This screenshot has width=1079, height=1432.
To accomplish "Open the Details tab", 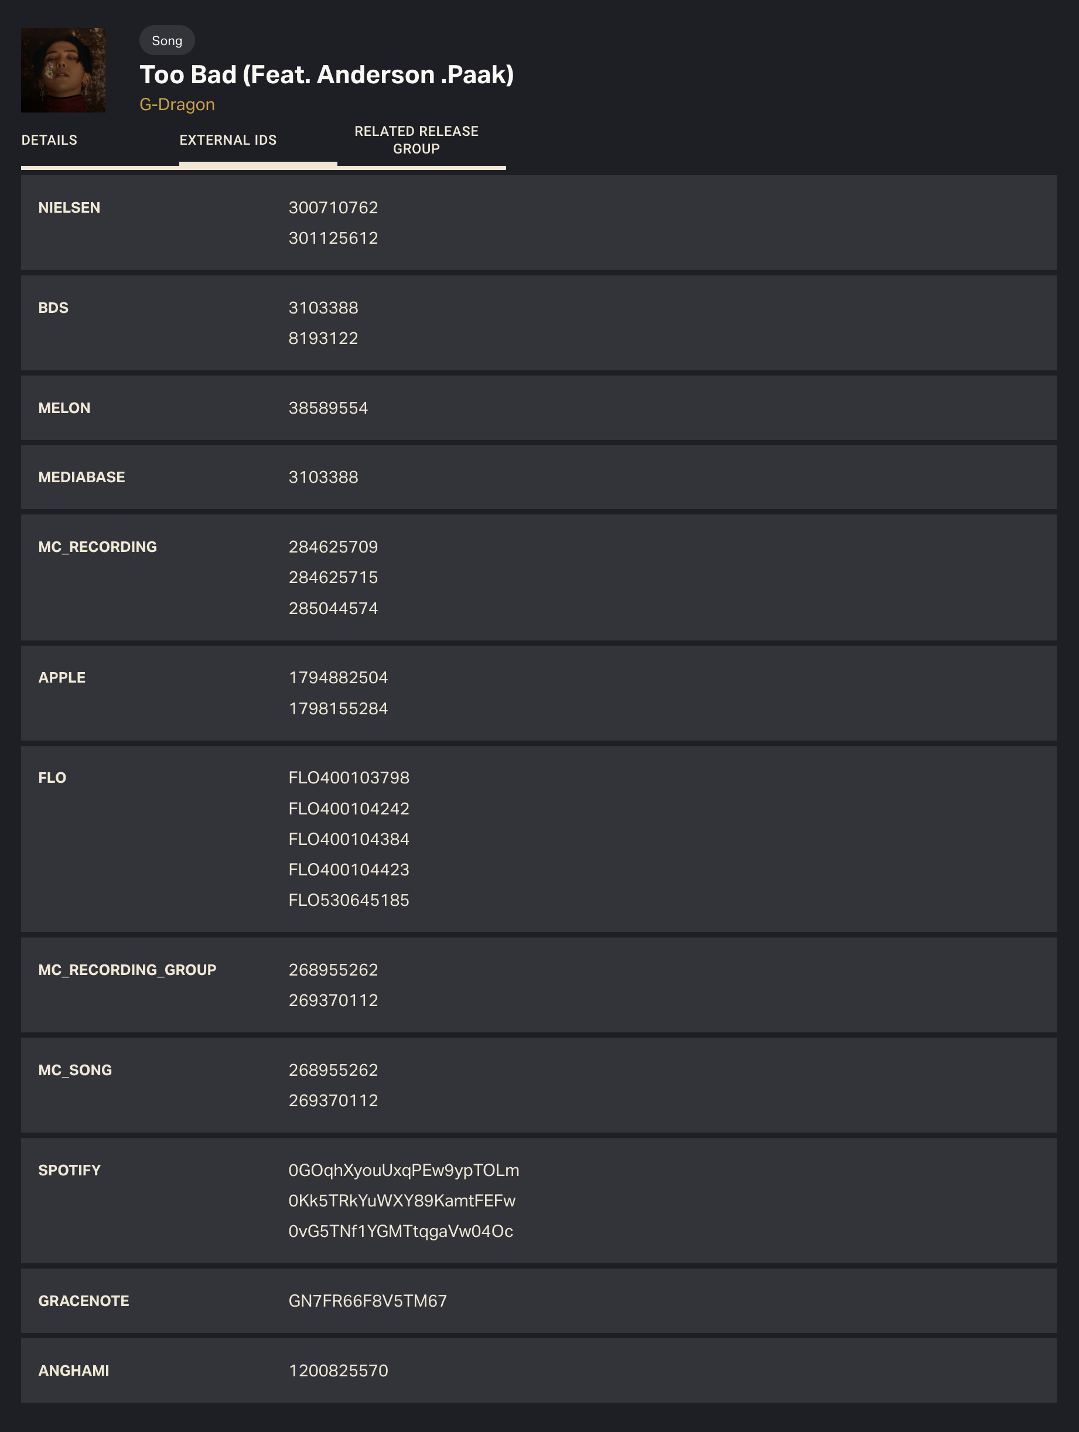I will click(x=49, y=140).
